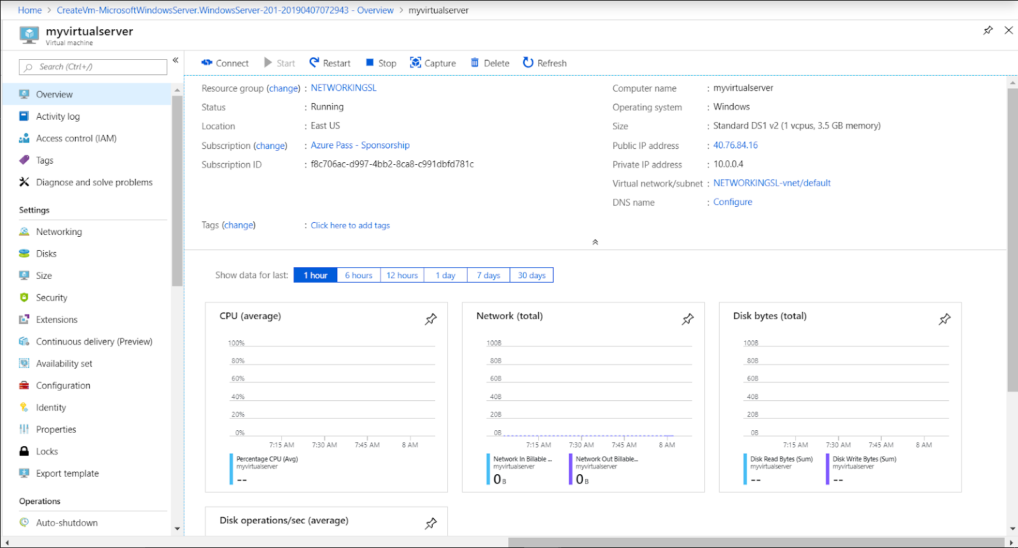Screen dimensions: 1018x548
Task: Click the Properties icon
Action: [24, 429]
